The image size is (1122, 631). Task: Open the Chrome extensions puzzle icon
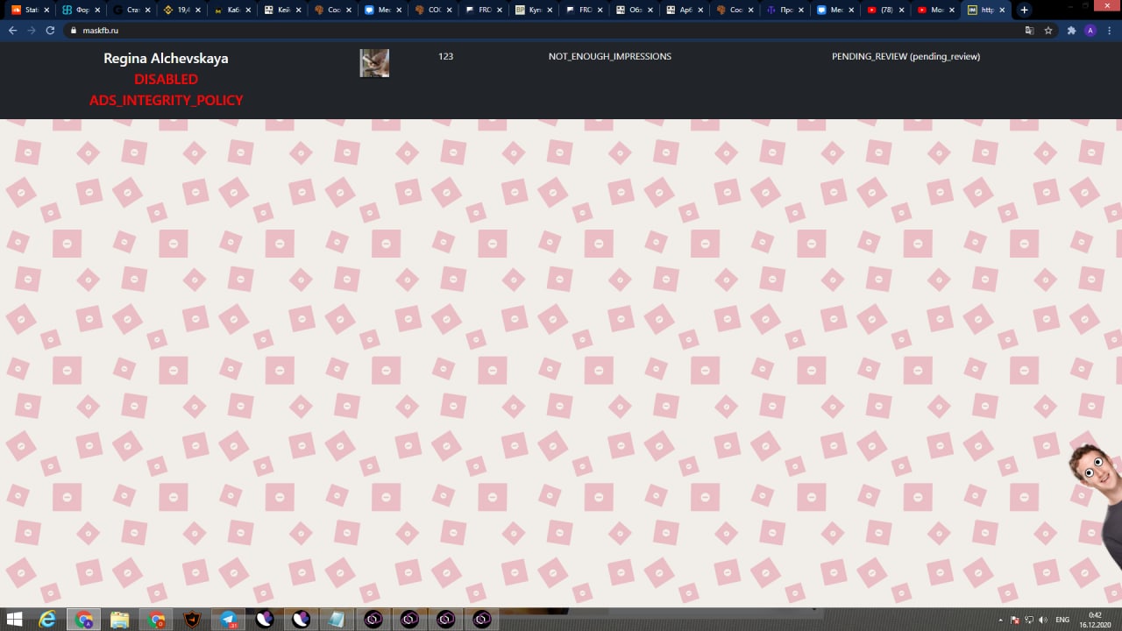[1071, 30]
